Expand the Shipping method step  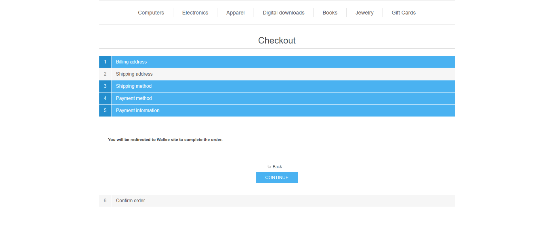(x=134, y=86)
